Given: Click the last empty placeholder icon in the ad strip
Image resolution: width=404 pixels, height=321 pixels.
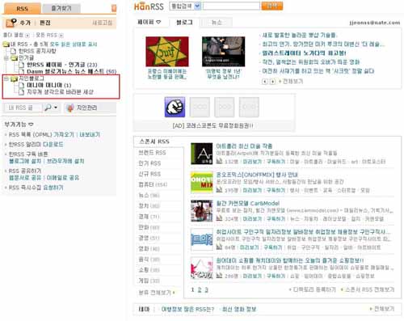Looking at the screenshot, I should (x=249, y=107).
